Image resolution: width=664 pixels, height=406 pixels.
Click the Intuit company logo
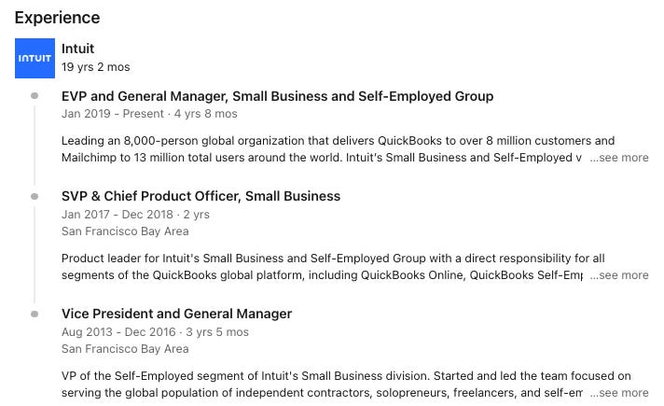(x=35, y=58)
